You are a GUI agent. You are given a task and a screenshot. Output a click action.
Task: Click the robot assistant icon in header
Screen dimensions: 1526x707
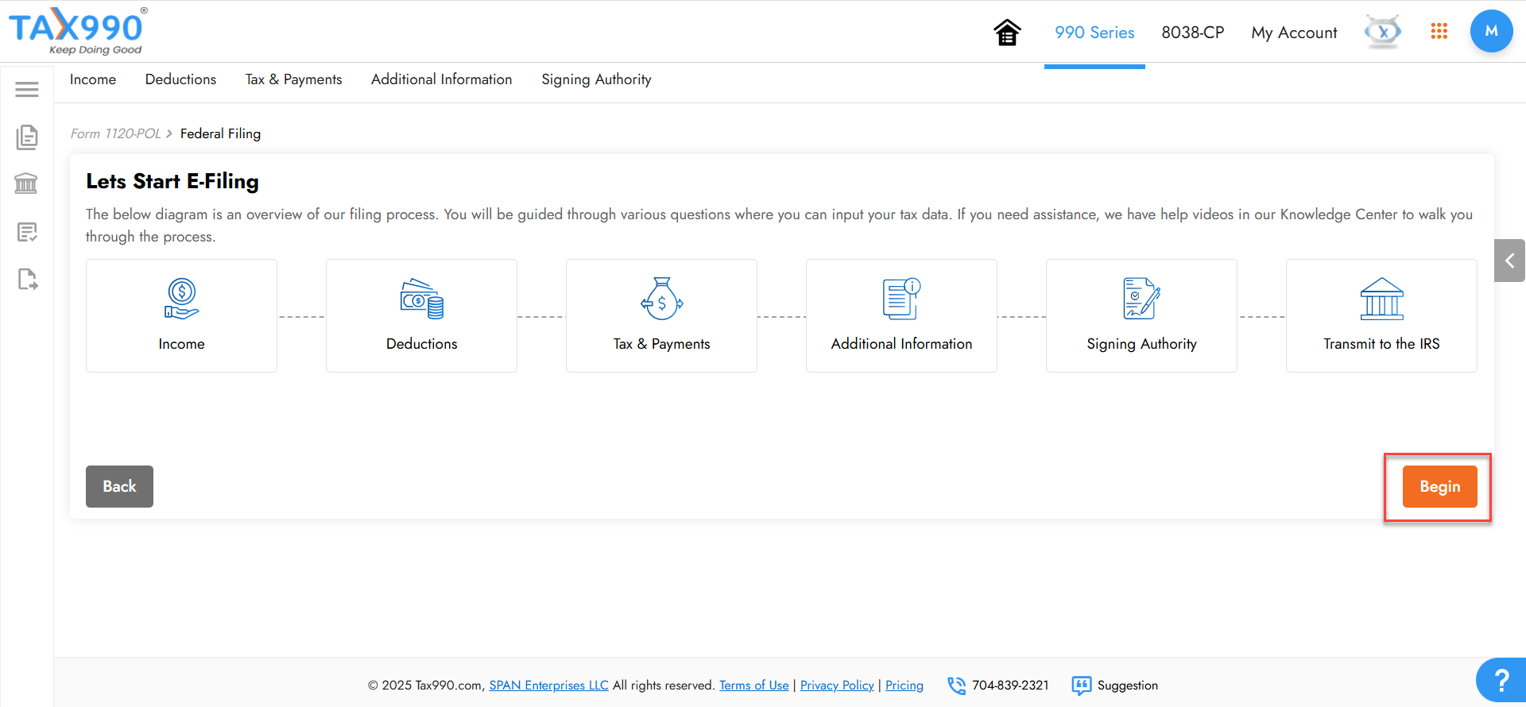click(1383, 32)
